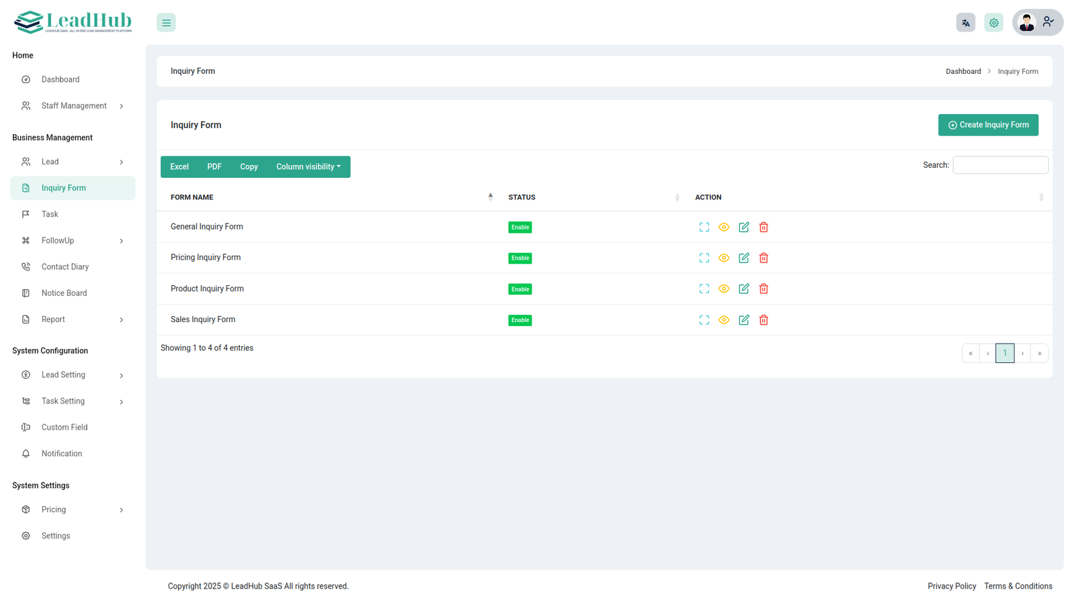Viewport: 1075px width, 604px height.
Task: Go to Notice Board in sidebar
Action: [64, 293]
